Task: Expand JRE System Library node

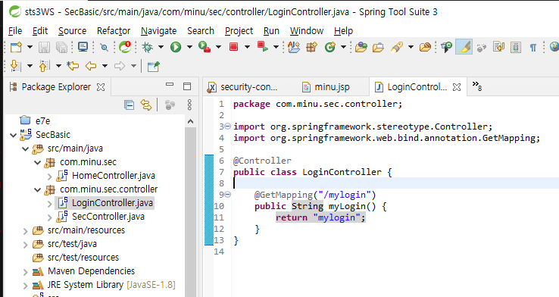Action: pos(25,286)
